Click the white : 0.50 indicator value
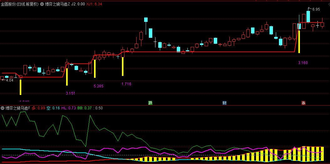330x164 pixels. click(98, 108)
